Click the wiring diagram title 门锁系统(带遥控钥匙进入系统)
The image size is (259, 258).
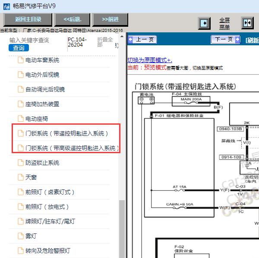(185, 86)
